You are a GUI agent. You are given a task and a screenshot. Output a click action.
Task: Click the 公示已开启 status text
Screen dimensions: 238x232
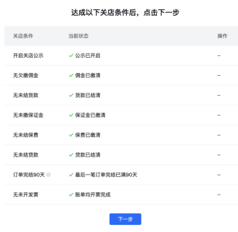tap(88, 56)
